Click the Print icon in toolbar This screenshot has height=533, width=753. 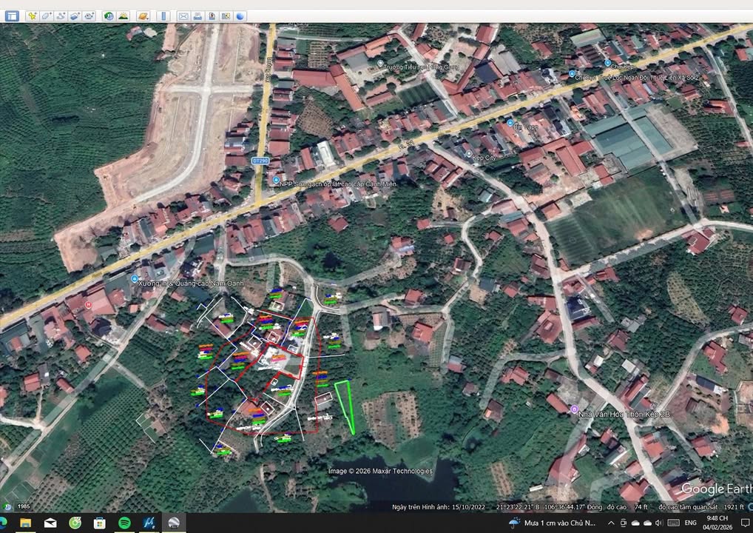(197, 16)
